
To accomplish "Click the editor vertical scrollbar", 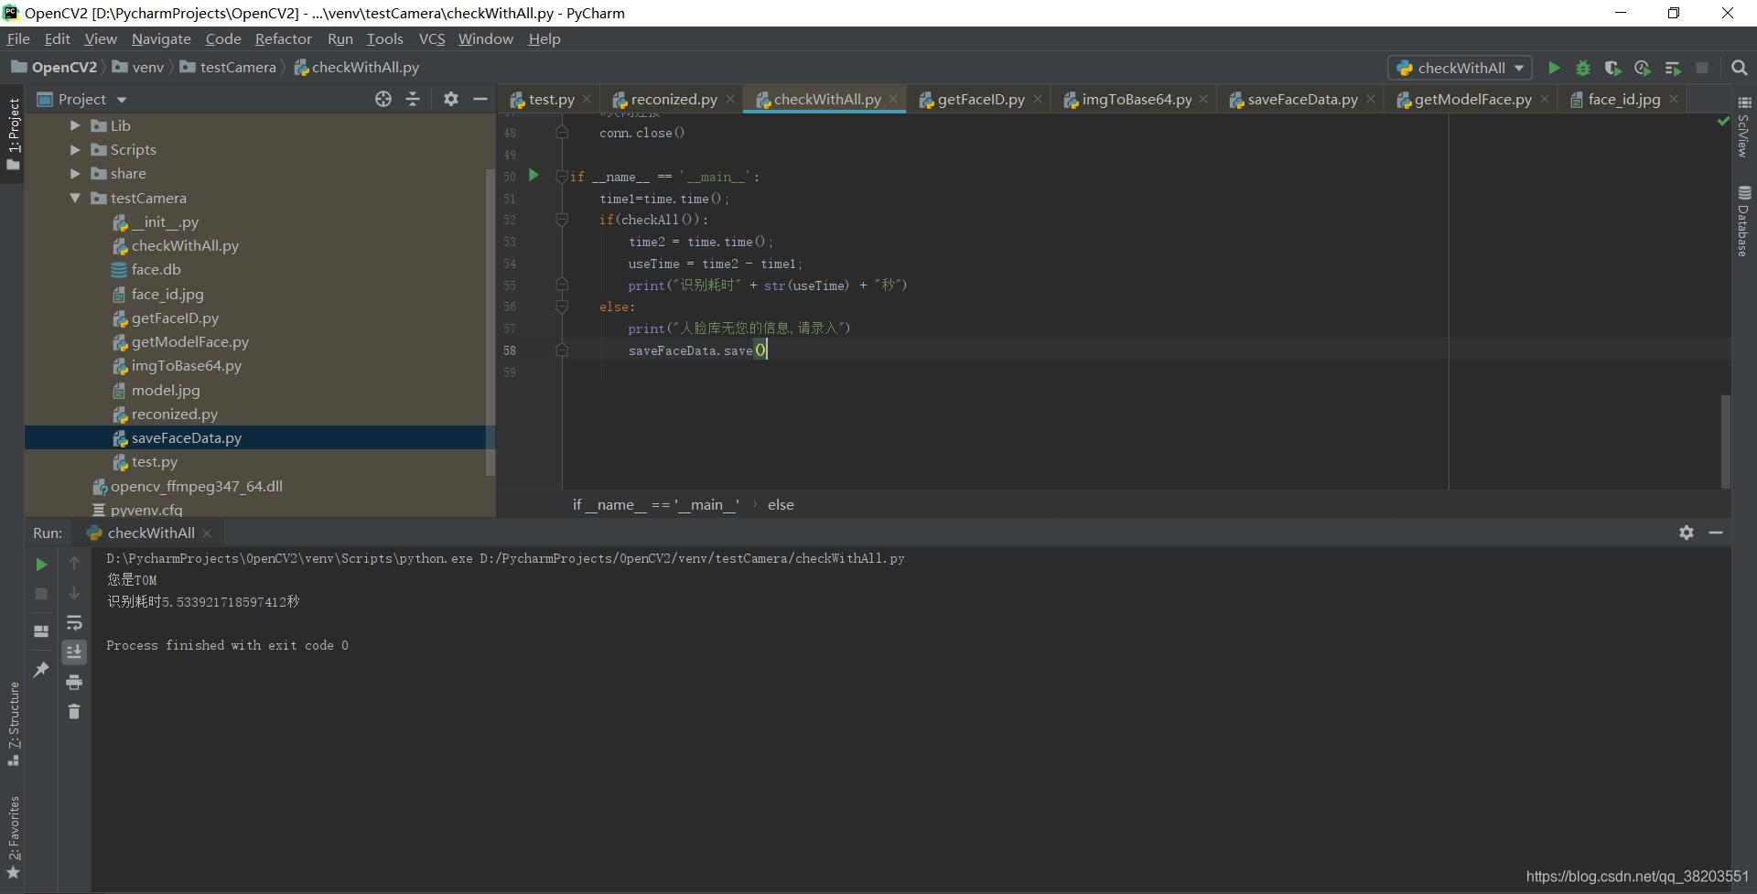I will pos(1725,441).
